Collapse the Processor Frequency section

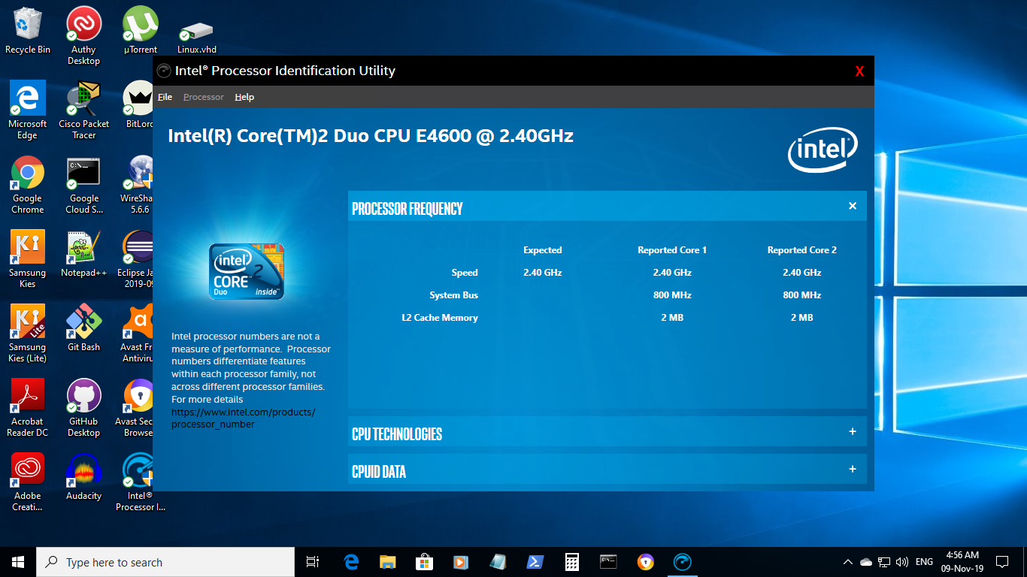853,206
